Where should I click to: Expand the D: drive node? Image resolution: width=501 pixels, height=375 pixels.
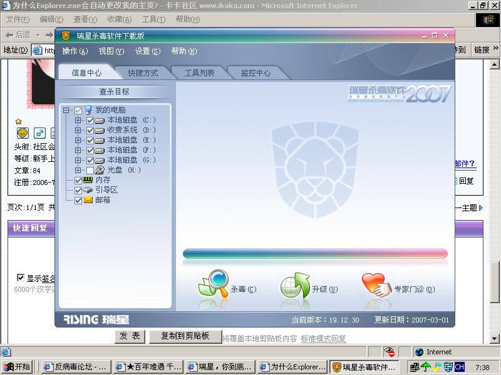coord(78,130)
